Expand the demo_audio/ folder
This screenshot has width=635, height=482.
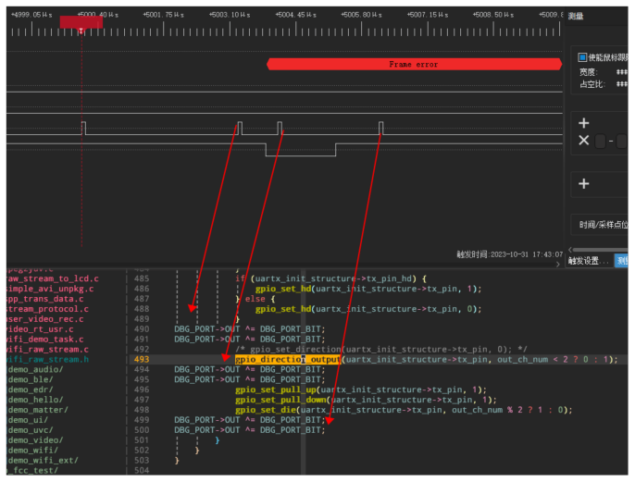[35, 369]
